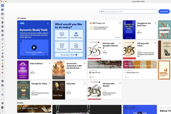This screenshot has width=171, height=114.
Task: Click the blue sync status icon in sidebar
Action: 2,95
